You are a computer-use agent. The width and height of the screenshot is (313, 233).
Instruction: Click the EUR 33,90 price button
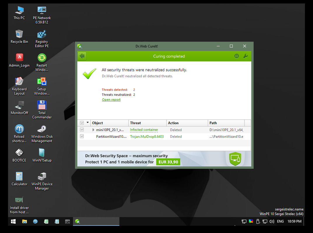click(x=168, y=162)
